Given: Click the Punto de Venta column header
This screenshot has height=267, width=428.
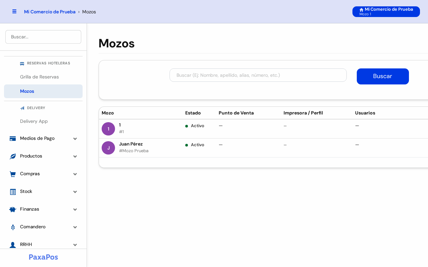Looking at the screenshot, I should click(236, 113).
